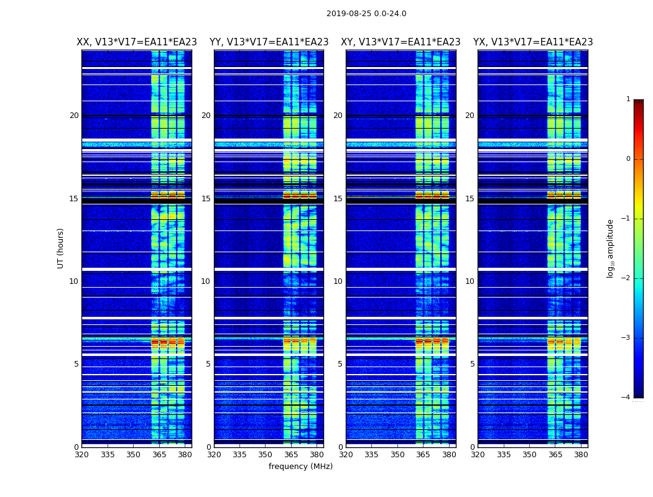Screen dimensions: 653x497
Task: Click the colorbar tick label 0
Action: (628, 159)
